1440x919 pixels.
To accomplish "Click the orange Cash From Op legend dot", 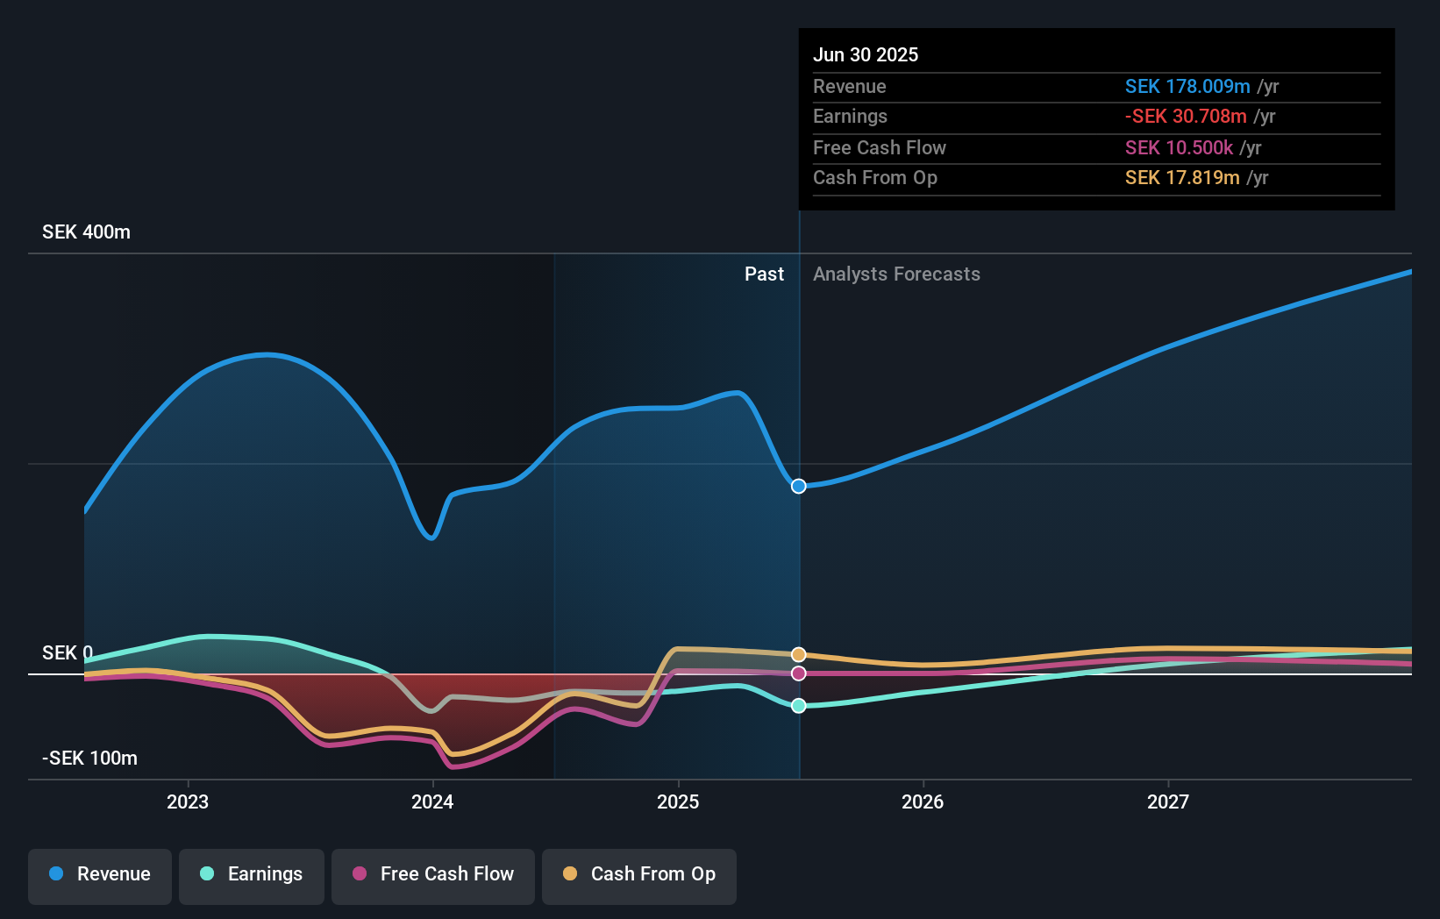I will click(571, 874).
